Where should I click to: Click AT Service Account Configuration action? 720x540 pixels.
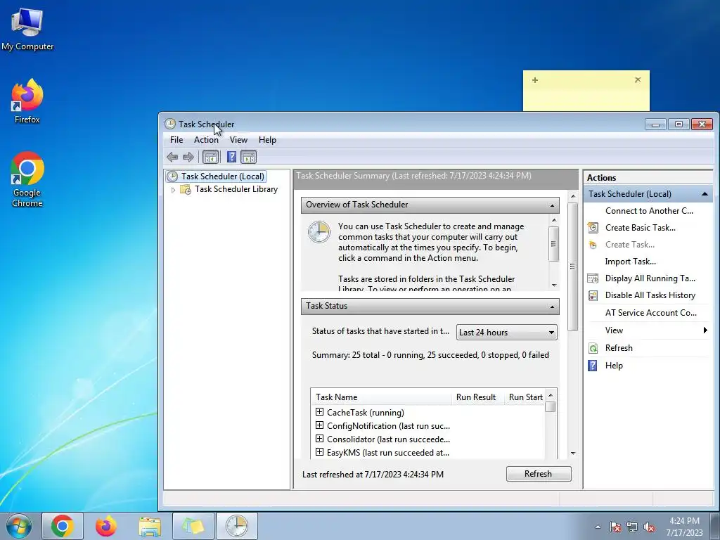(650, 313)
